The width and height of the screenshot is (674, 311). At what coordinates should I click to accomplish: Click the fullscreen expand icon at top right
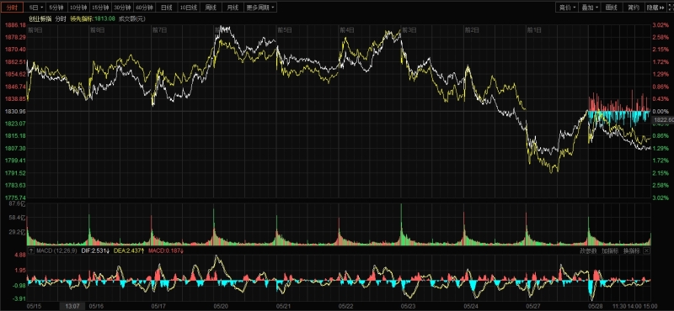671,8
